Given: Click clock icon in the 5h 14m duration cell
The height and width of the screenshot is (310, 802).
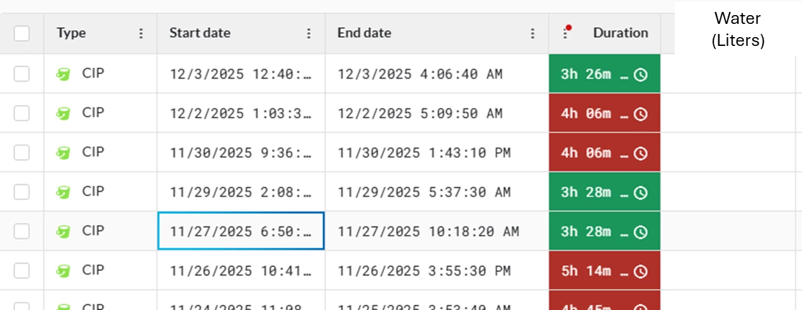Looking at the screenshot, I should pos(640,272).
